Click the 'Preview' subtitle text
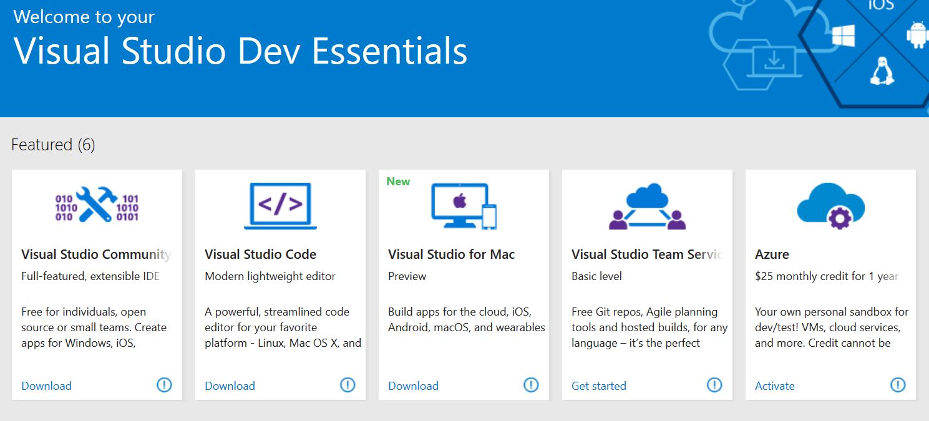 point(407,276)
